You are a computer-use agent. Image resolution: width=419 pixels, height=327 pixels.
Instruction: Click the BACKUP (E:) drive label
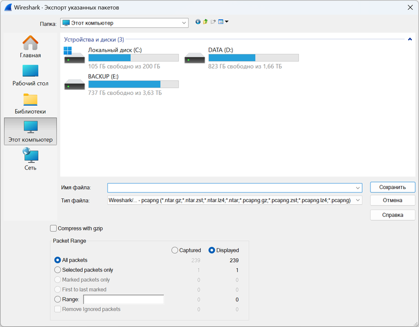click(x=103, y=76)
